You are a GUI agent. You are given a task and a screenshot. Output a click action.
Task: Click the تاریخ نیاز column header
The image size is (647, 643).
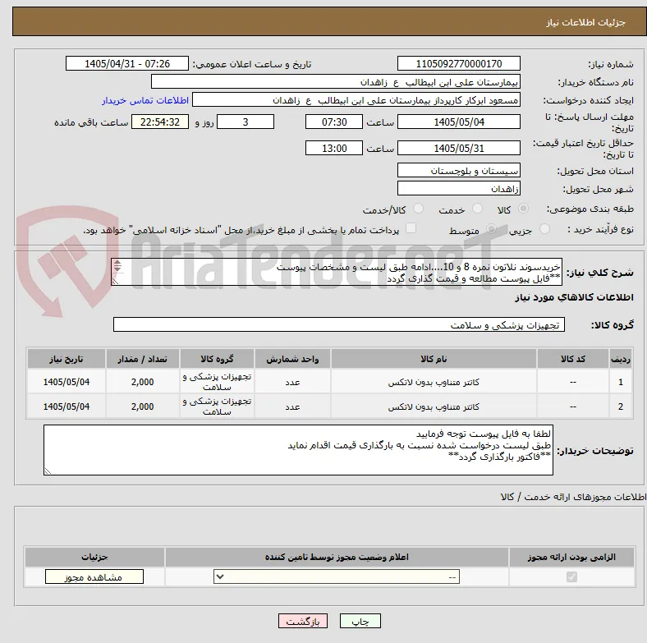coord(67,359)
